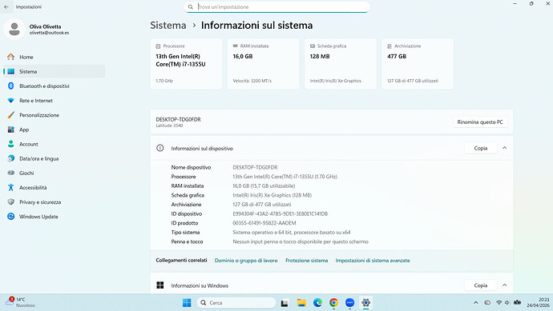The height and width of the screenshot is (311, 553).
Task: Click the Personalizzazione brush icon
Action: point(11,115)
